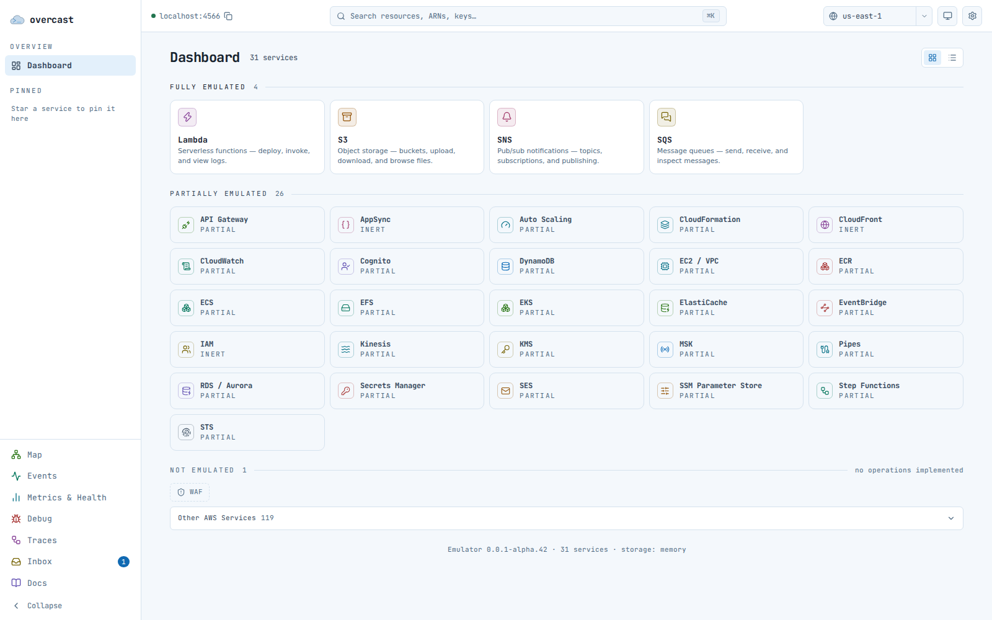
Task: Focus the search resources field
Action: click(528, 16)
